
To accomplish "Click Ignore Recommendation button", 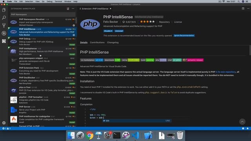I will (x=184, y=36).
